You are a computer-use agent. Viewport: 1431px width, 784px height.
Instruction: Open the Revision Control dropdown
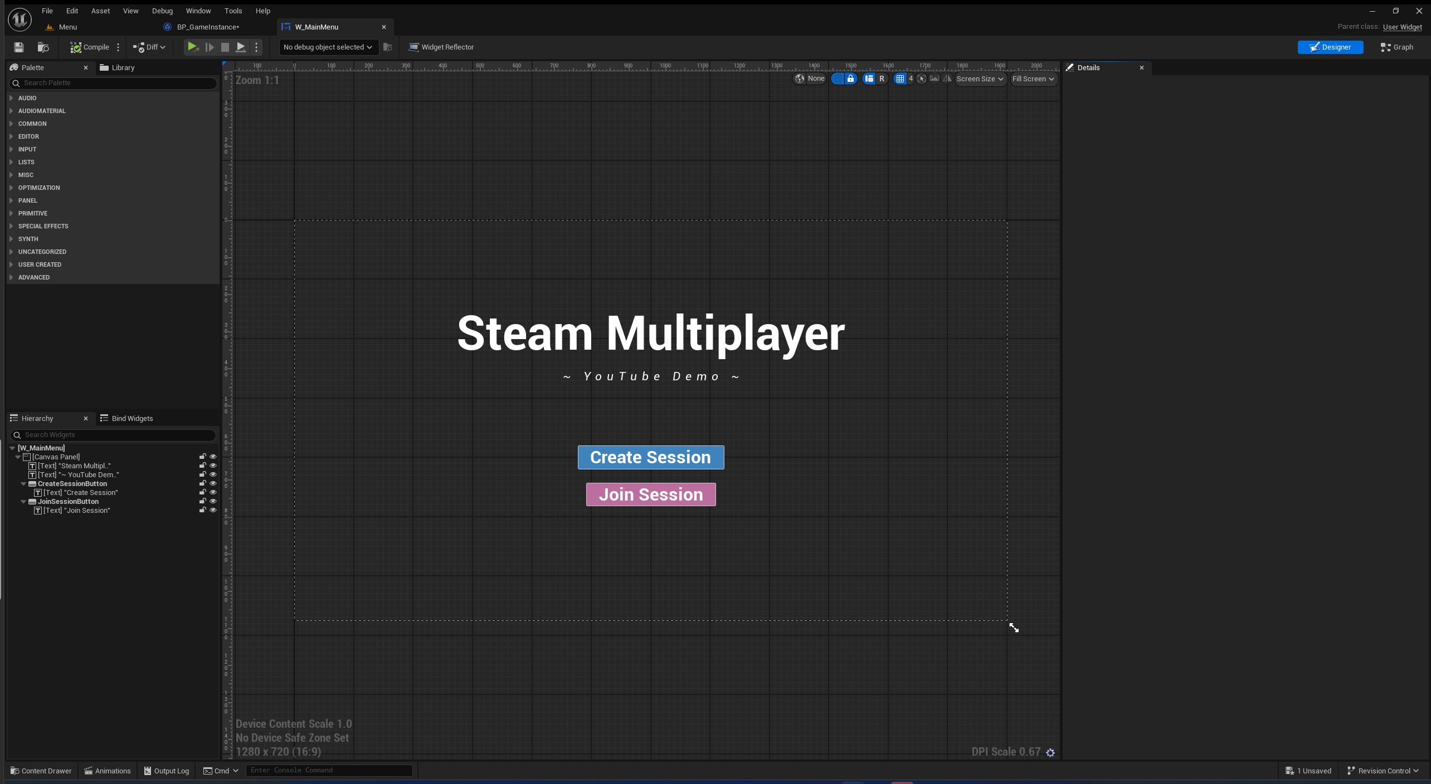click(x=1383, y=771)
